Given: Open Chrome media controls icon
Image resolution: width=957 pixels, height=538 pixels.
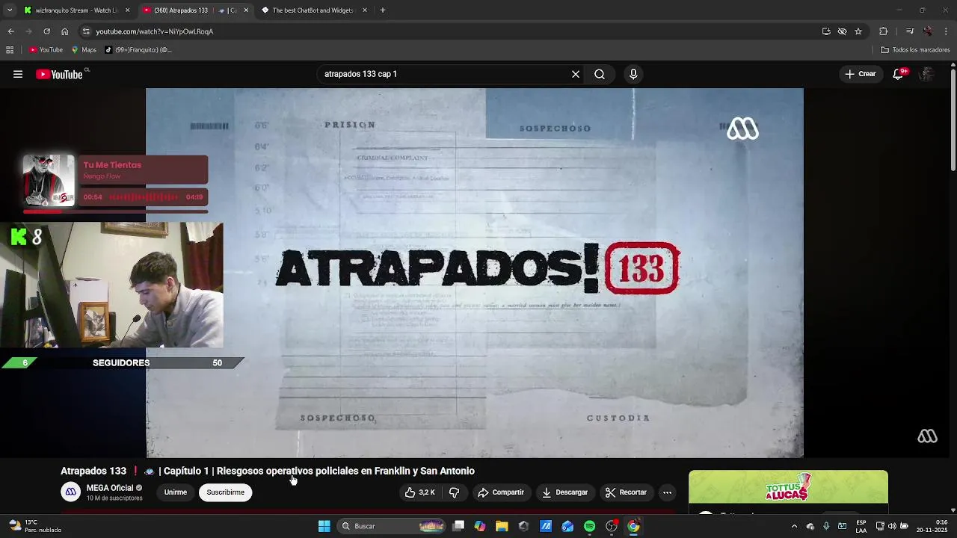Looking at the screenshot, I should point(909,31).
